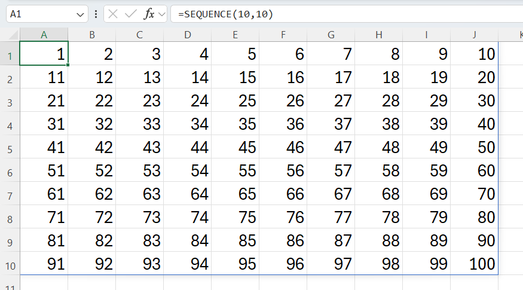Image resolution: width=523 pixels, height=290 pixels.
Task: Click cell containing 82
Action: tap(92, 240)
